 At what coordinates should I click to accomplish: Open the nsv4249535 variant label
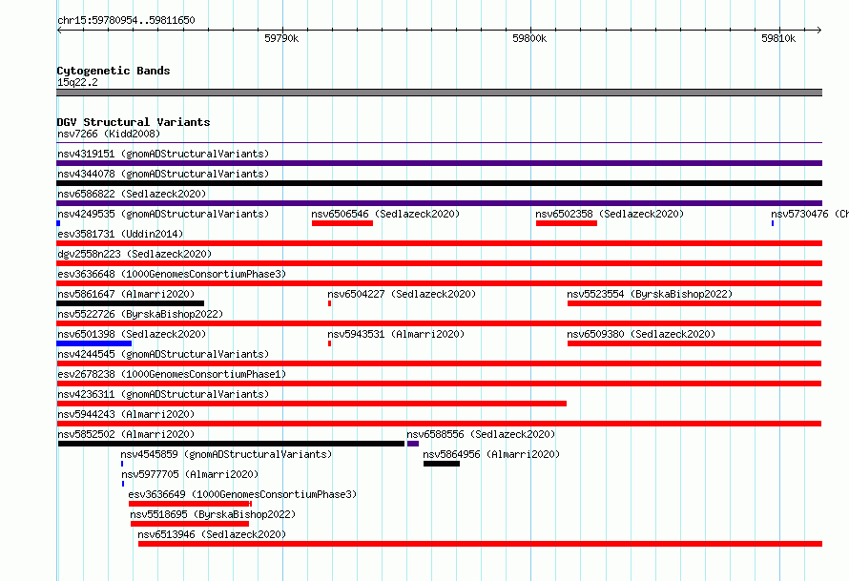(x=163, y=214)
